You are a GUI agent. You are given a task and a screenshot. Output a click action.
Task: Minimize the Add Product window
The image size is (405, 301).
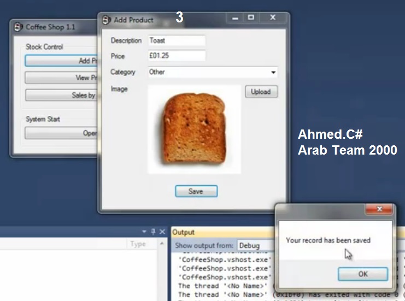pos(235,18)
